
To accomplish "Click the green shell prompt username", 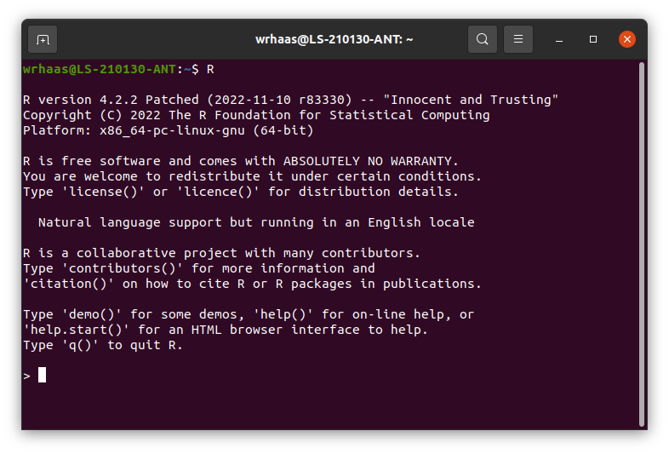I will (99, 69).
